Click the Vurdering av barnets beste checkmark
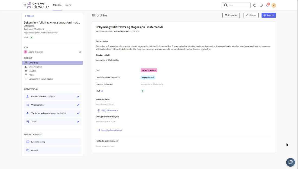Viewport: 298px width, 169px height. 78,113
